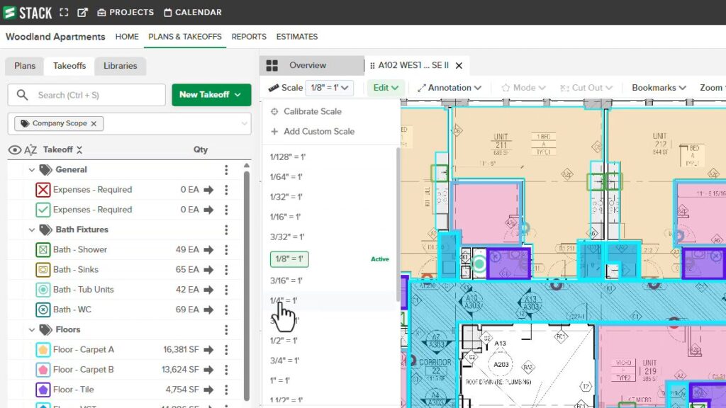Toggle visibility eye icon for all takeoffs

point(14,150)
